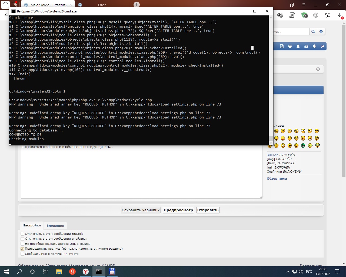Open browser downloads arrow icon
Screen dimensions: 346x277
[x=340, y=15]
